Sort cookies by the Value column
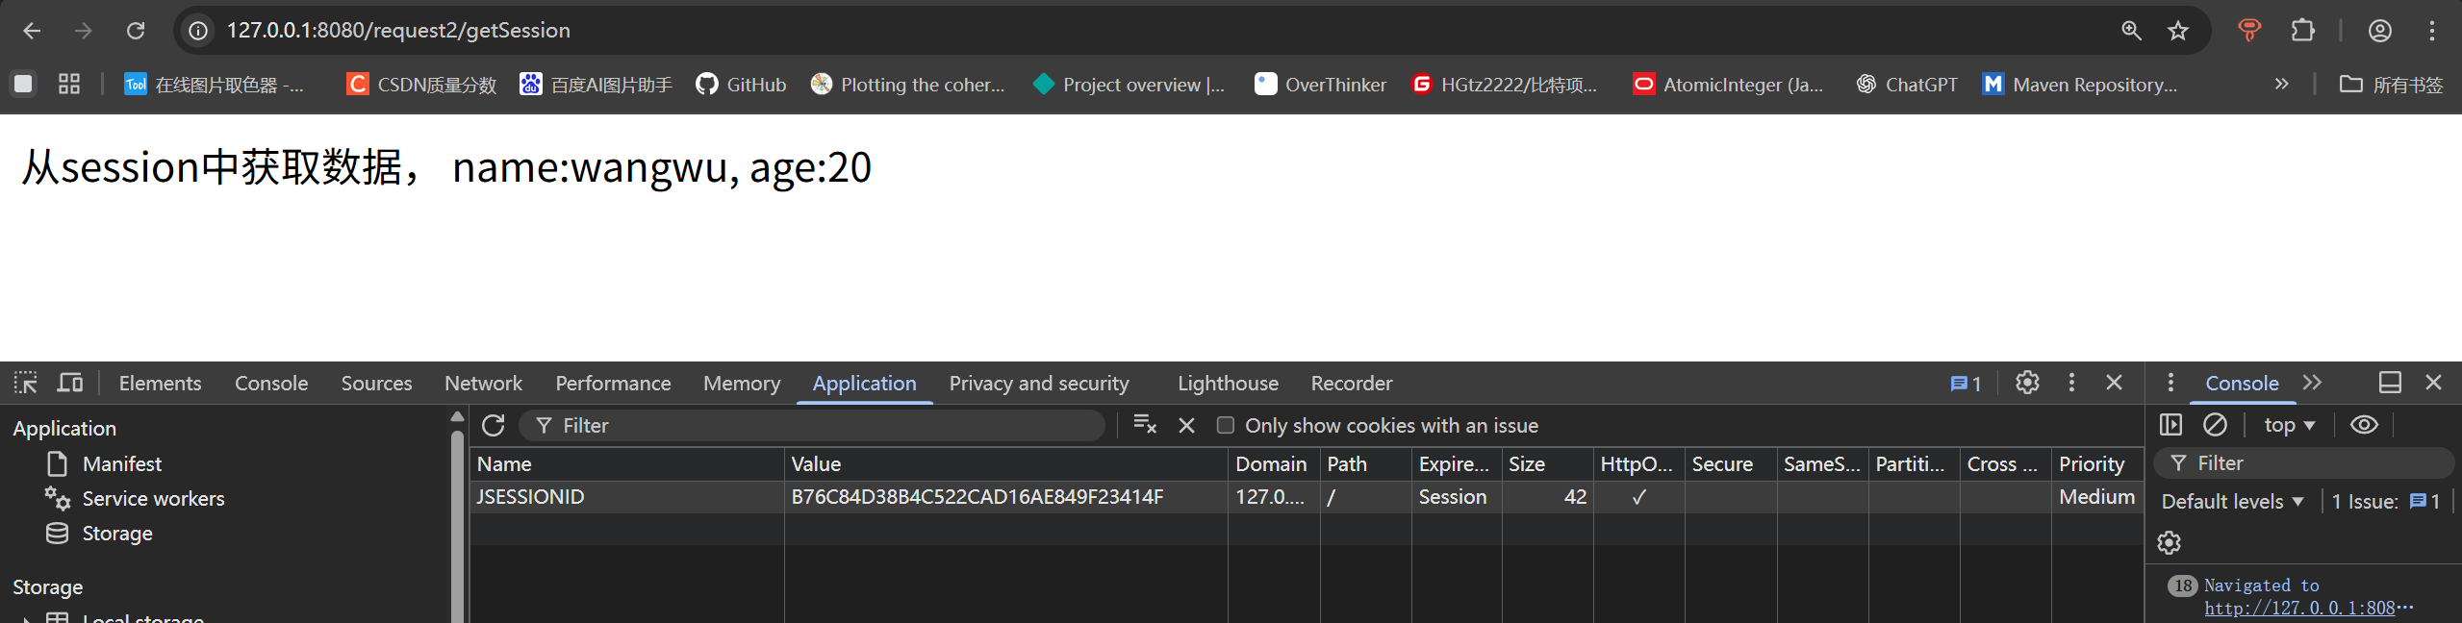The image size is (2462, 623). (x=1005, y=464)
